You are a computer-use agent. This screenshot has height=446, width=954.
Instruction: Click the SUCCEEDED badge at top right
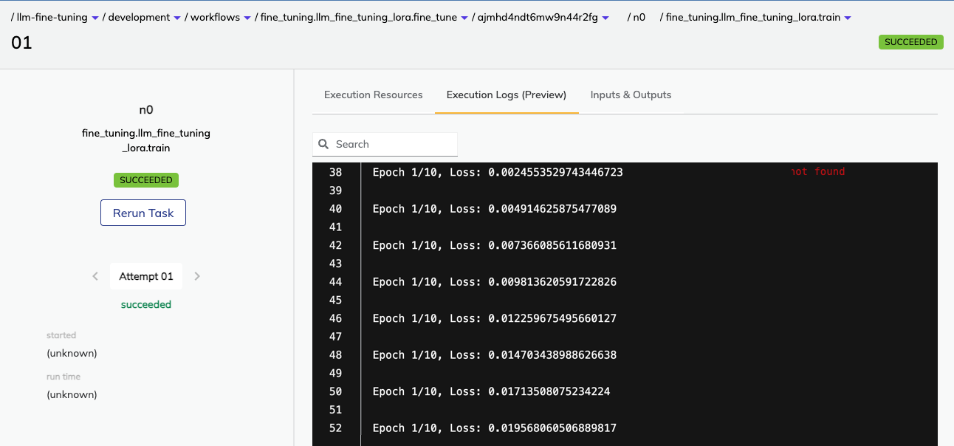tap(910, 42)
